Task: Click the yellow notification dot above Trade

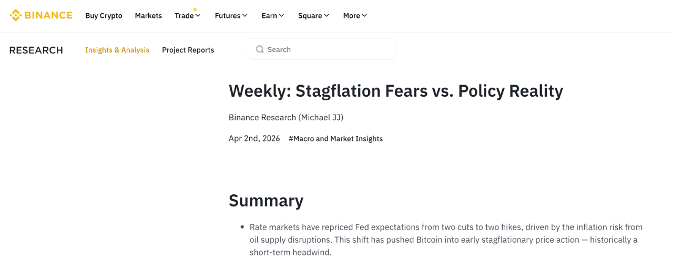Action: (195, 9)
